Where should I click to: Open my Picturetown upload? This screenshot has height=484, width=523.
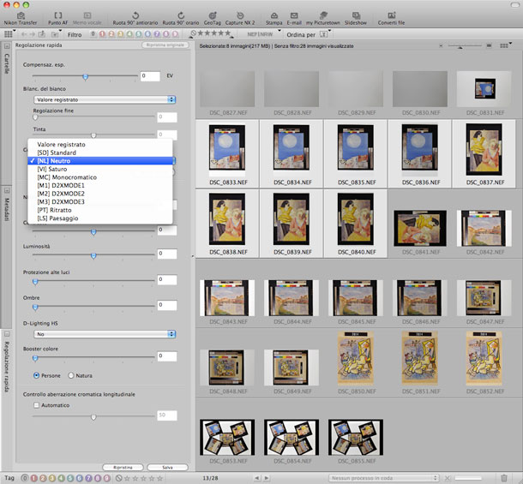pos(323,18)
